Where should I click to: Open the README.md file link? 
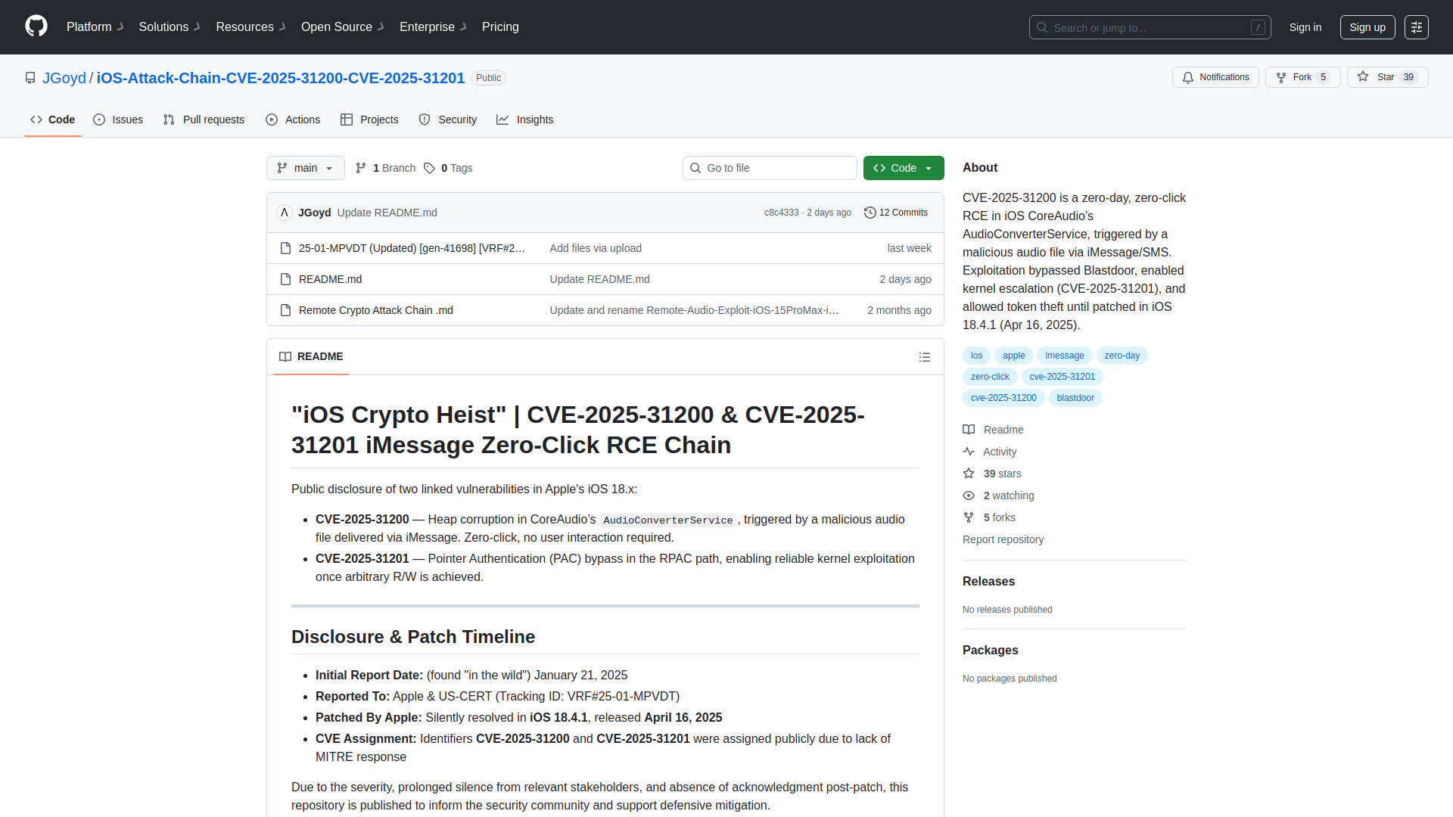(329, 279)
